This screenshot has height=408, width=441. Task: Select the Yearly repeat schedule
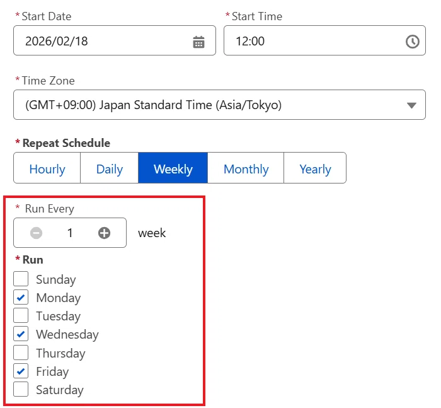(315, 168)
